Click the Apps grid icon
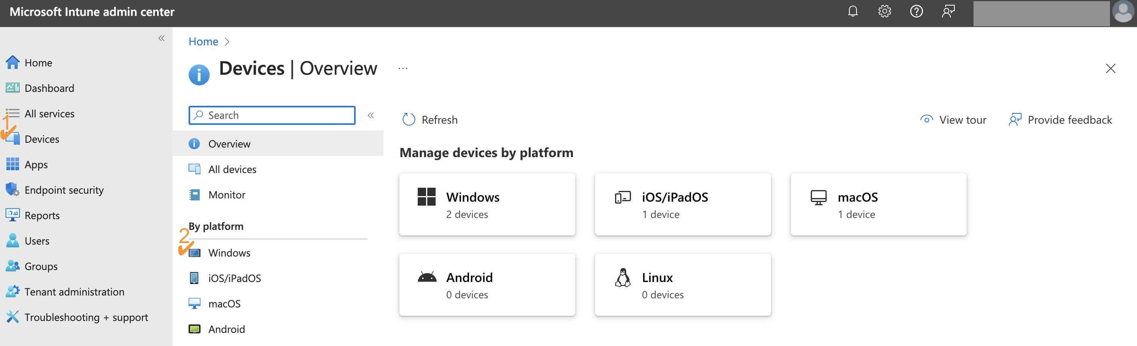This screenshot has width=1137, height=346. point(12,164)
